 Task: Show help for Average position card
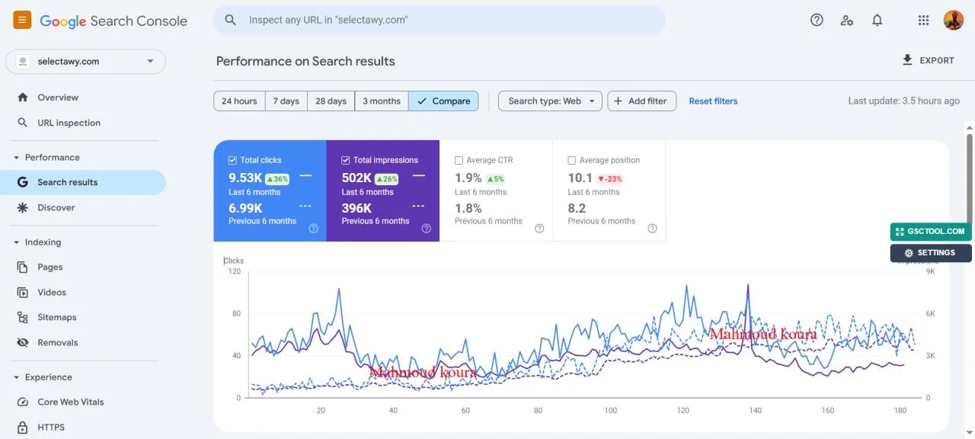coord(653,229)
